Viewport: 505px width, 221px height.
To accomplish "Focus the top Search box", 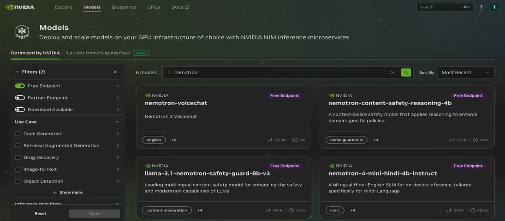I will coord(445,7).
